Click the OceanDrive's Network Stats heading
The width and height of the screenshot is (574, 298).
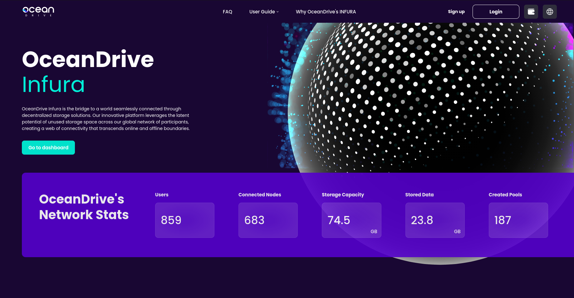[84, 207]
